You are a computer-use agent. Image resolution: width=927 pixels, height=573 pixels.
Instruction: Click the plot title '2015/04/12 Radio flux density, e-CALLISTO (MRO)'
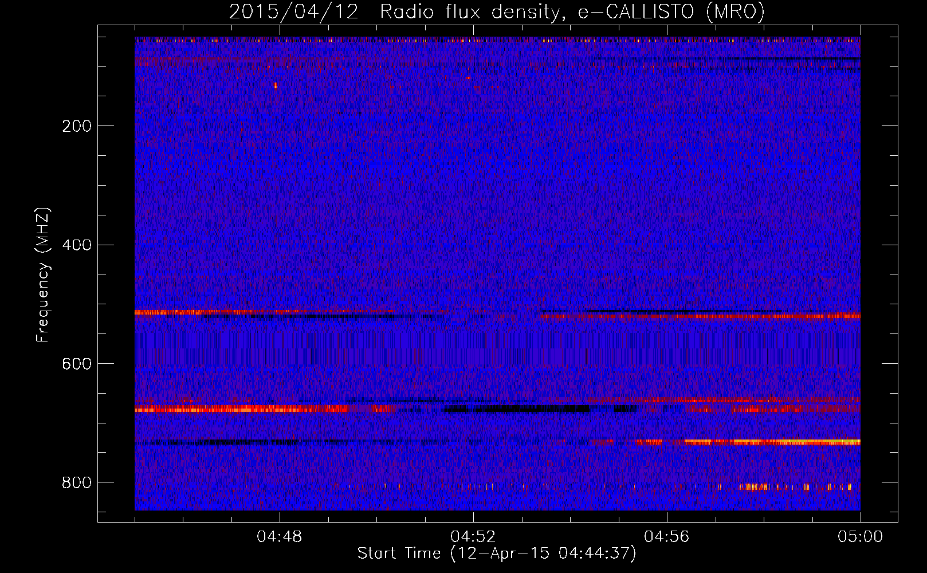(497, 12)
